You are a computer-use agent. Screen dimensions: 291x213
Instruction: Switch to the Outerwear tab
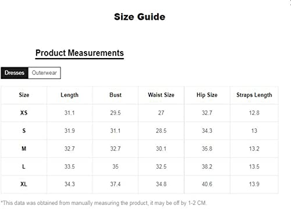[44, 73]
